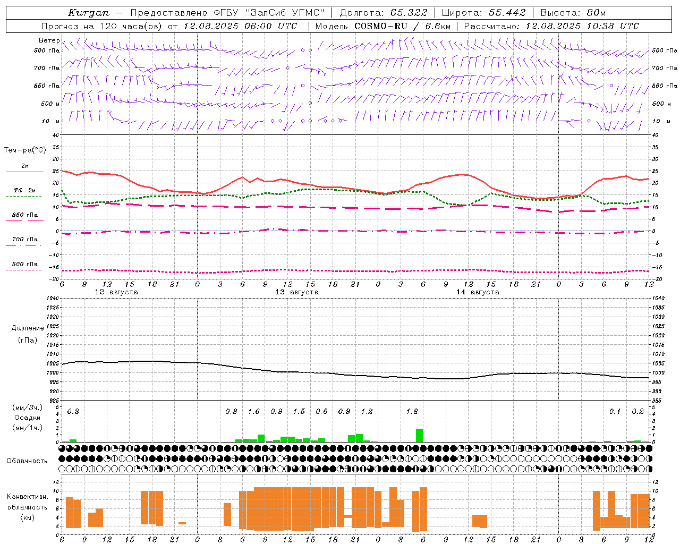Click the dashed line sample under 850 гПа legend
This screenshot has height=544, width=680.
tap(24, 221)
